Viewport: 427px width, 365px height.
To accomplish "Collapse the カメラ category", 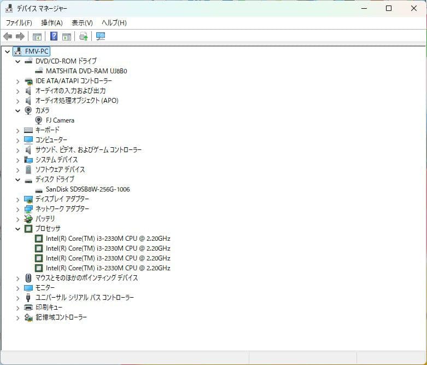I will pyautogui.click(x=17, y=111).
